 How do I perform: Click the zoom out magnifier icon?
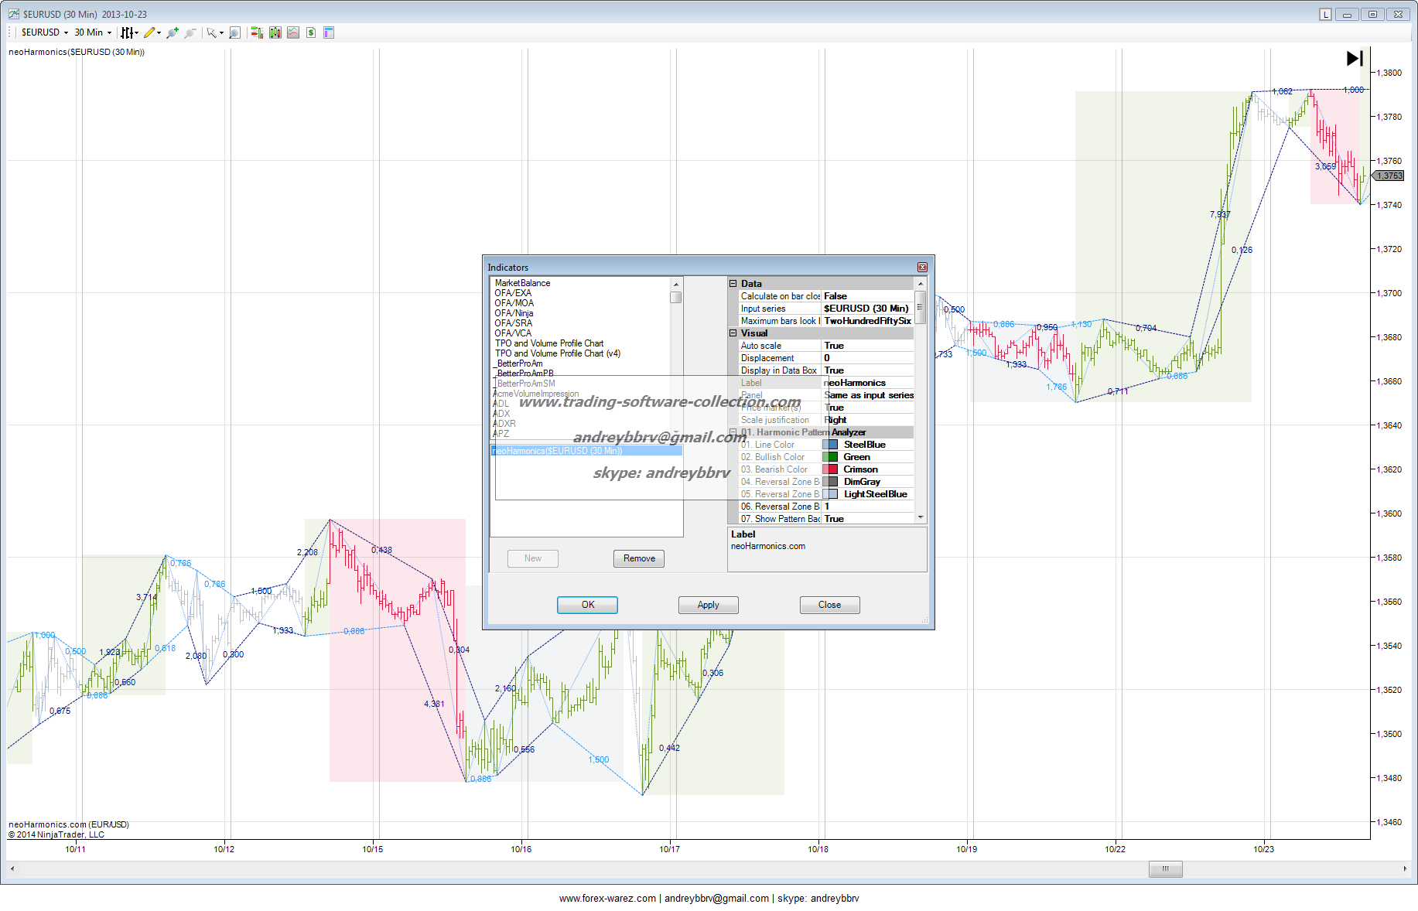190,32
